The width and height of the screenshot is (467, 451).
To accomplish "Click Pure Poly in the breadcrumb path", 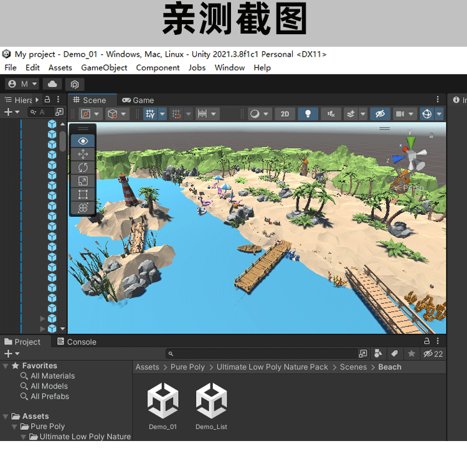I will [187, 367].
